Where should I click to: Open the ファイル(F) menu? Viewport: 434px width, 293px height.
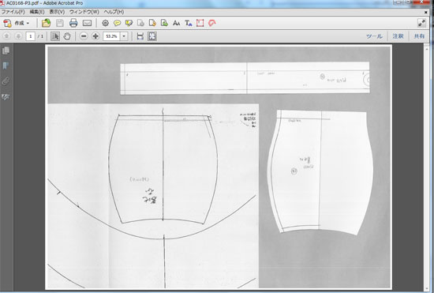[x=13, y=12]
